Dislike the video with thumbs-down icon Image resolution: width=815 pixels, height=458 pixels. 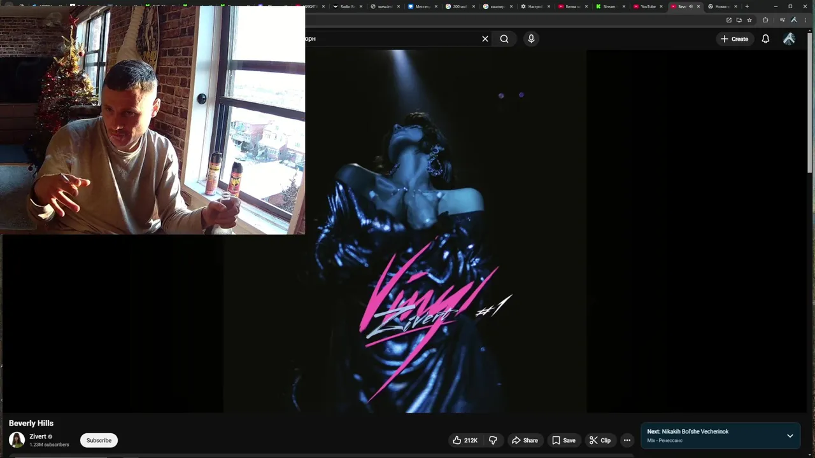click(493, 440)
